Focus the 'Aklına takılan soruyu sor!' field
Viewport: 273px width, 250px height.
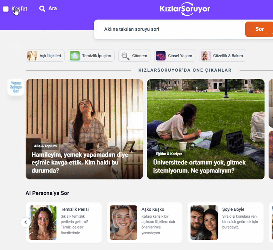170,29
